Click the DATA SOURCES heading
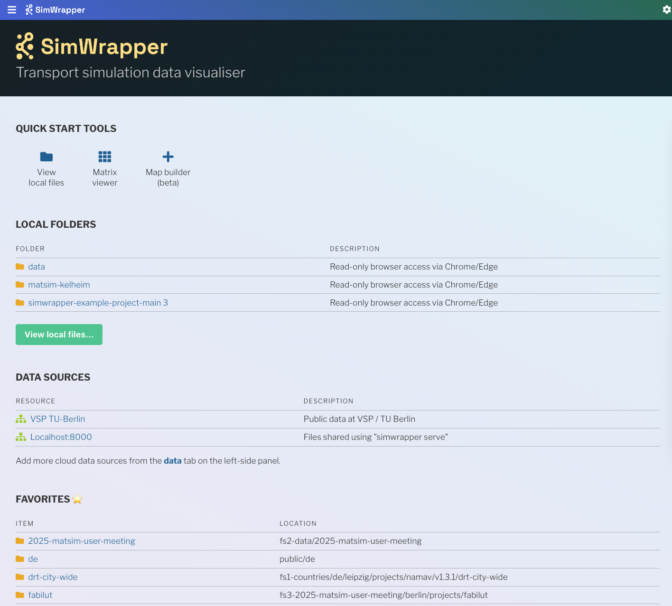Image resolution: width=672 pixels, height=606 pixels. [53, 377]
